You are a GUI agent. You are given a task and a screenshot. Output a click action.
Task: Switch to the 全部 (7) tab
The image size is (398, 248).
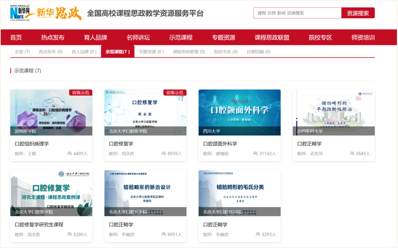pyautogui.click(x=22, y=52)
